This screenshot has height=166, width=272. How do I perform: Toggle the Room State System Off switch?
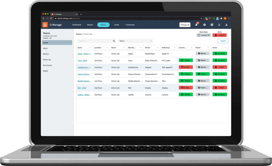coord(203,35)
